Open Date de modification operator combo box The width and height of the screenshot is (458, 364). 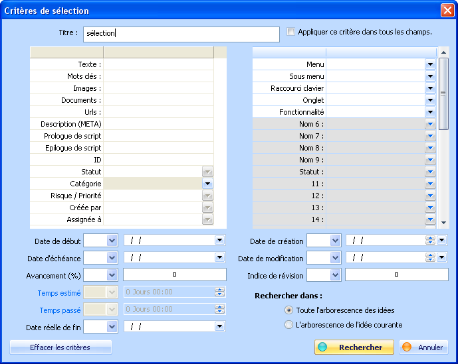[324, 258]
